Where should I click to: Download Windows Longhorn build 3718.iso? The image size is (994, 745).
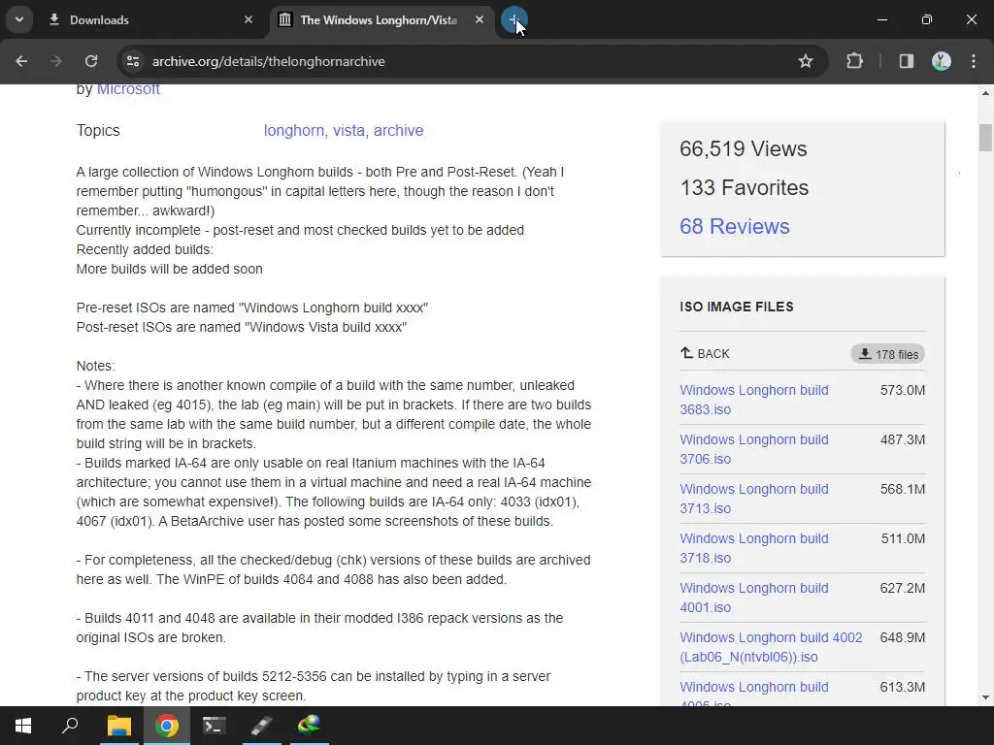tap(753, 548)
